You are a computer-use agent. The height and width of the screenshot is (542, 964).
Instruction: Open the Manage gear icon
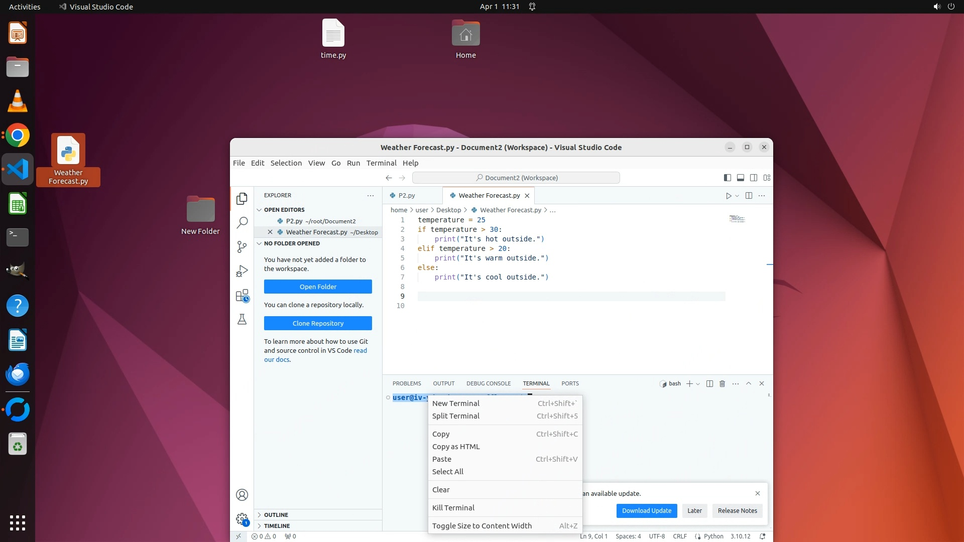(242, 518)
